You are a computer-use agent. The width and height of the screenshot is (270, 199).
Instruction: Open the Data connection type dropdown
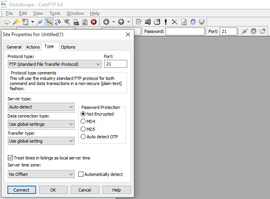pos(41,124)
